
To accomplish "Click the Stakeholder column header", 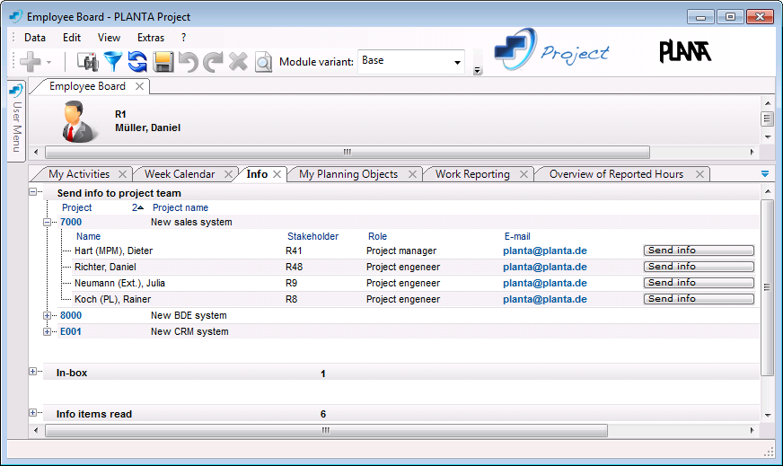I will (312, 237).
